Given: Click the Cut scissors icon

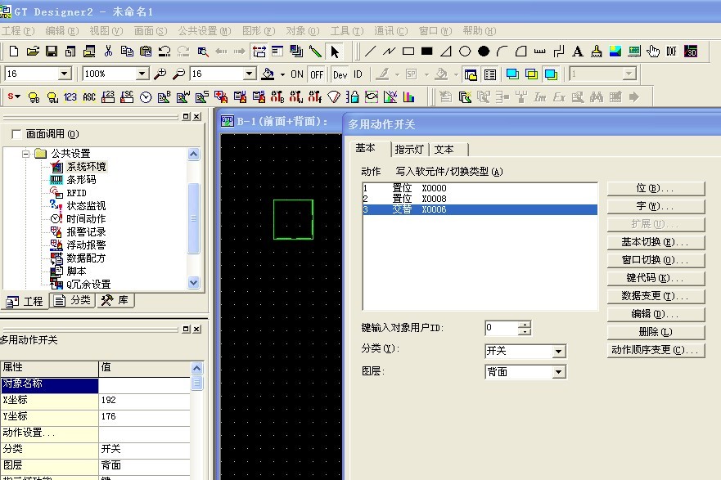Looking at the screenshot, I should [108, 52].
